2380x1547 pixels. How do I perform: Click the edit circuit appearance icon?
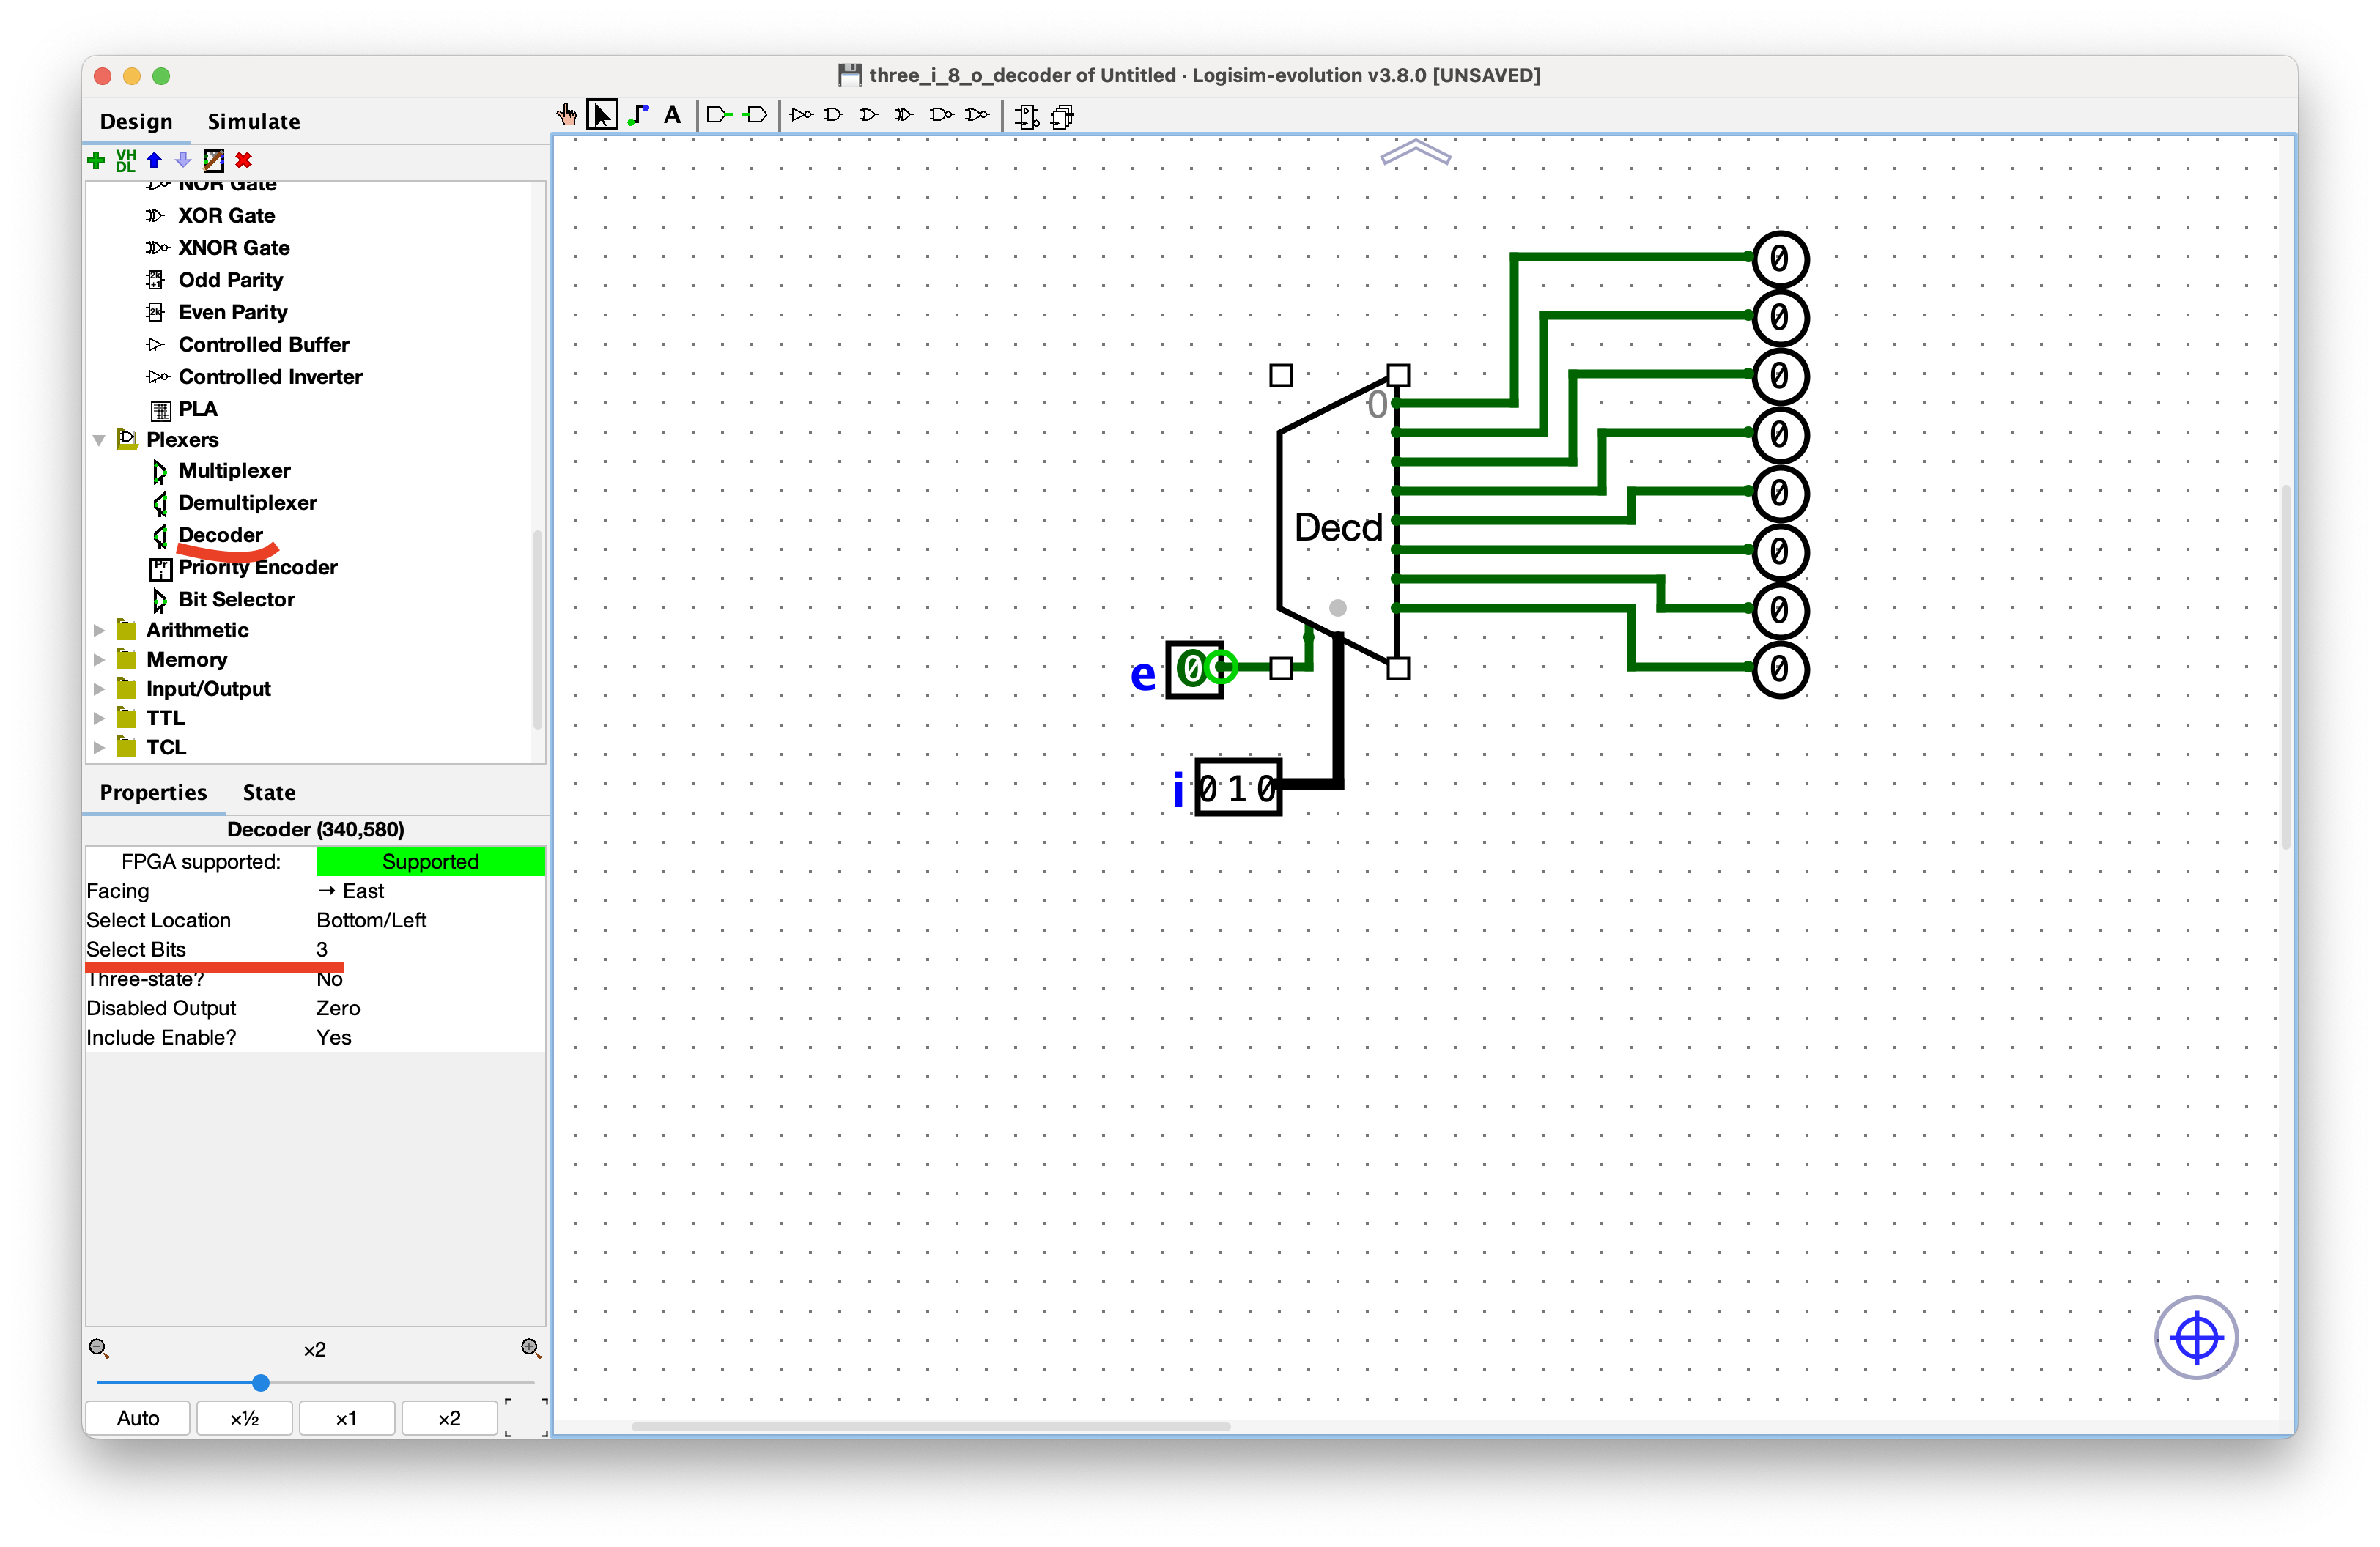coord(213,160)
